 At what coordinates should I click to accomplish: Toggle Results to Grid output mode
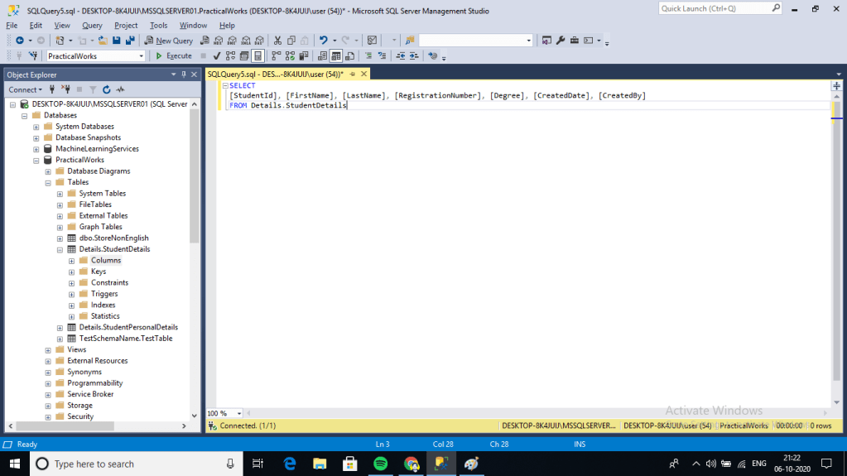336,56
